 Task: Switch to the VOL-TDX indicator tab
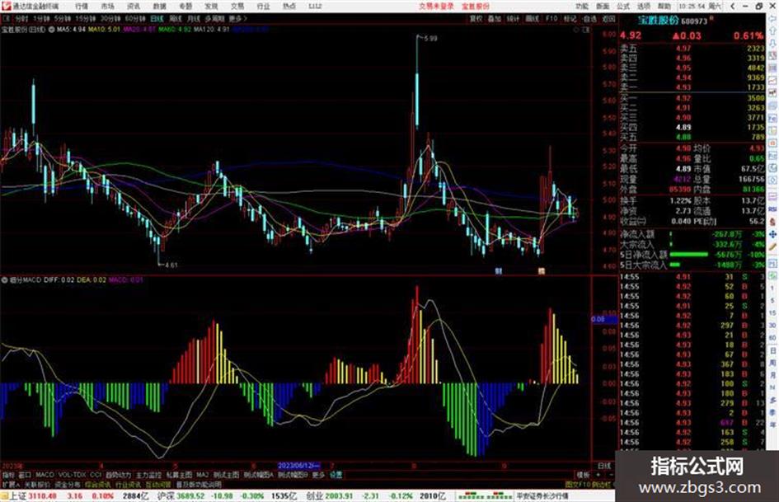(72, 475)
